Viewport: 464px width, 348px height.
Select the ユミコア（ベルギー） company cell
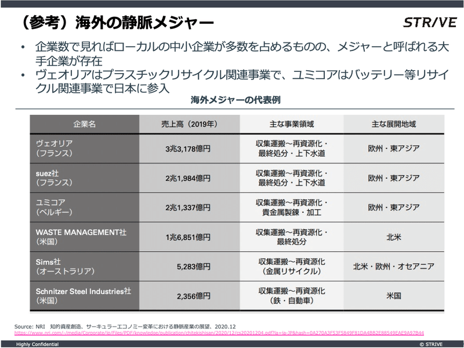pos(85,208)
